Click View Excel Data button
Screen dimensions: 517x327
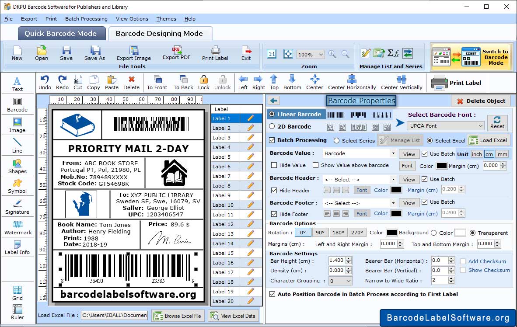point(233,316)
